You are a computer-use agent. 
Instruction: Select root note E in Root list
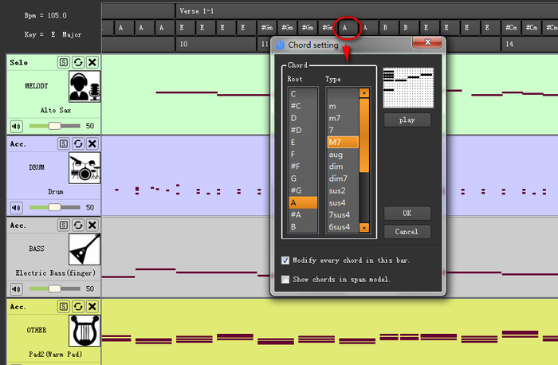click(303, 143)
